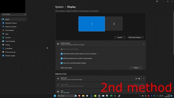The width and height of the screenshot is (174, 98).
Task: Click the Night light sun icon
Action: coord(58,79)
